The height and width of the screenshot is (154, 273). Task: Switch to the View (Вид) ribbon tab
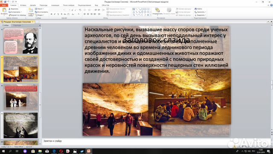(x=96, y=6)
